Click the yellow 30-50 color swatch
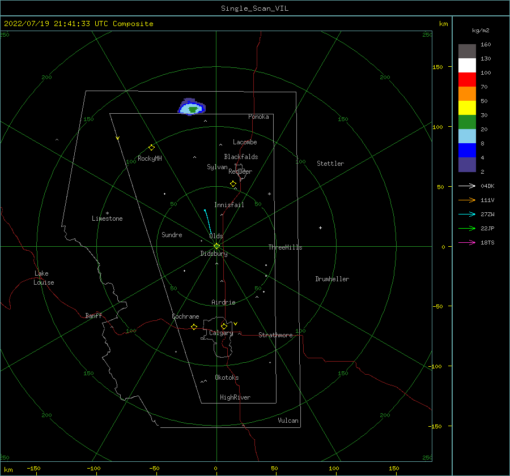The width and height of the screenshot is (510, 476). pos(467,108)
